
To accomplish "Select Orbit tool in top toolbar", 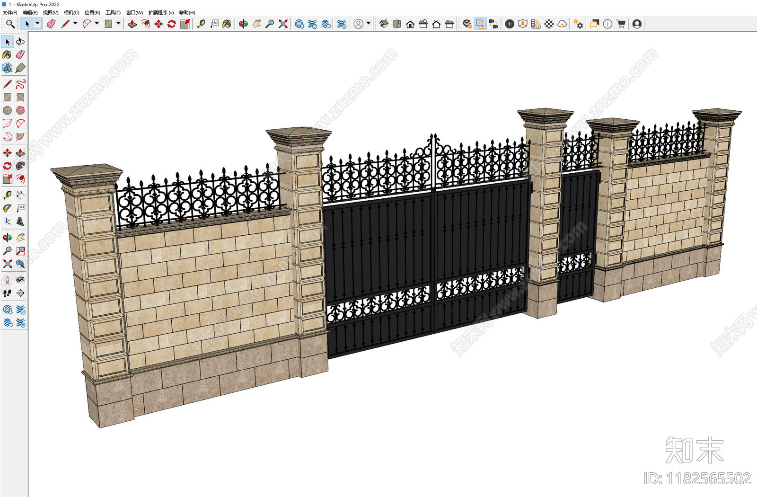I will [x=243, y=24].
